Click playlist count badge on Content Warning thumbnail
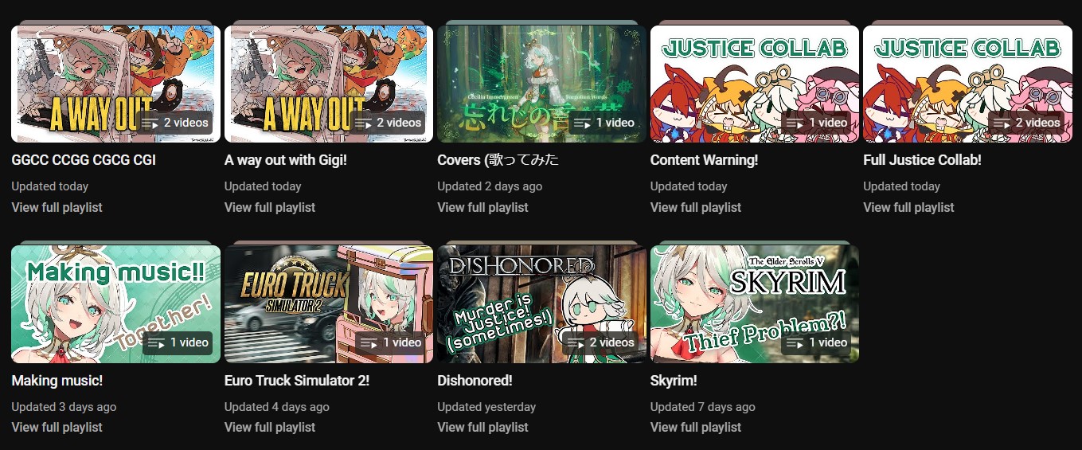The width and height of the screenshot is (1082, 450). click(816, 123)
